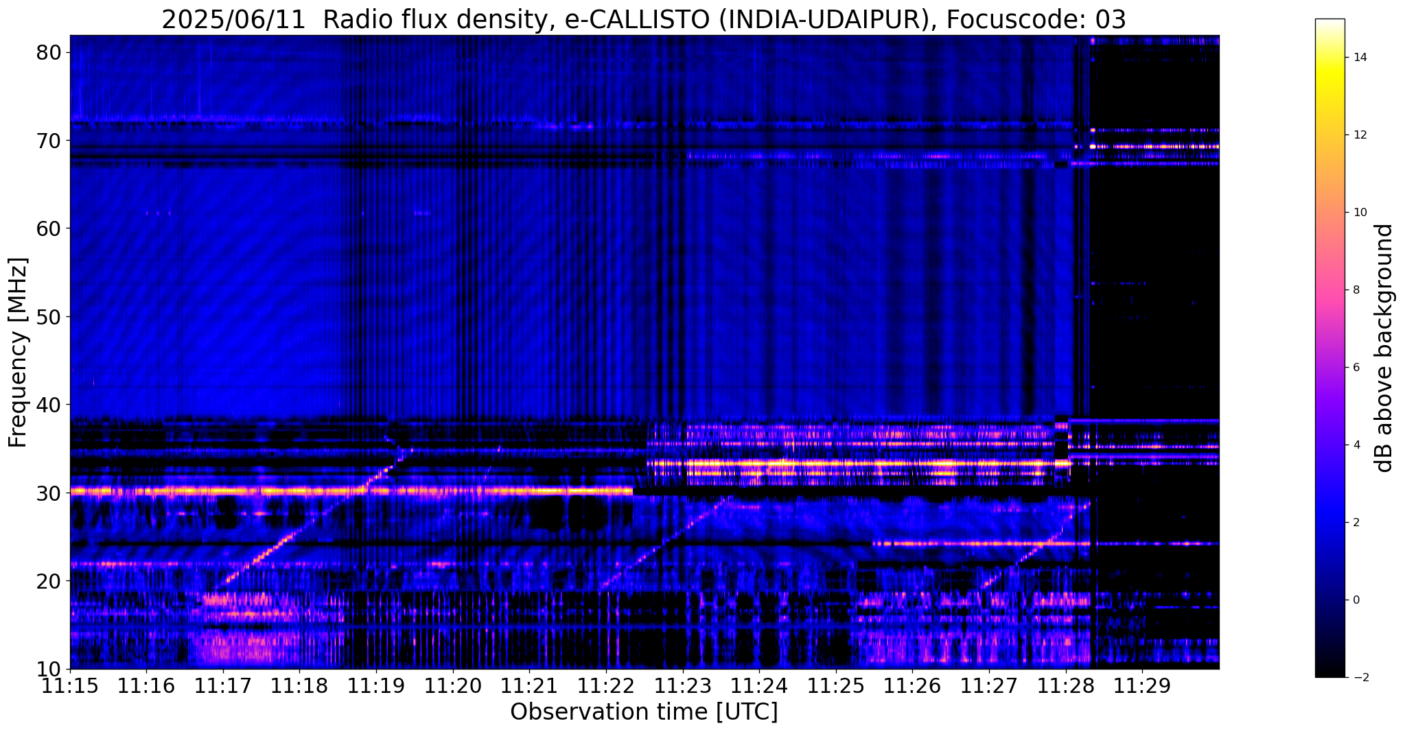Click the colorbar tick label 12
The width and height of the screenshot is (1405, 732).
click(x=1360, y=135)
